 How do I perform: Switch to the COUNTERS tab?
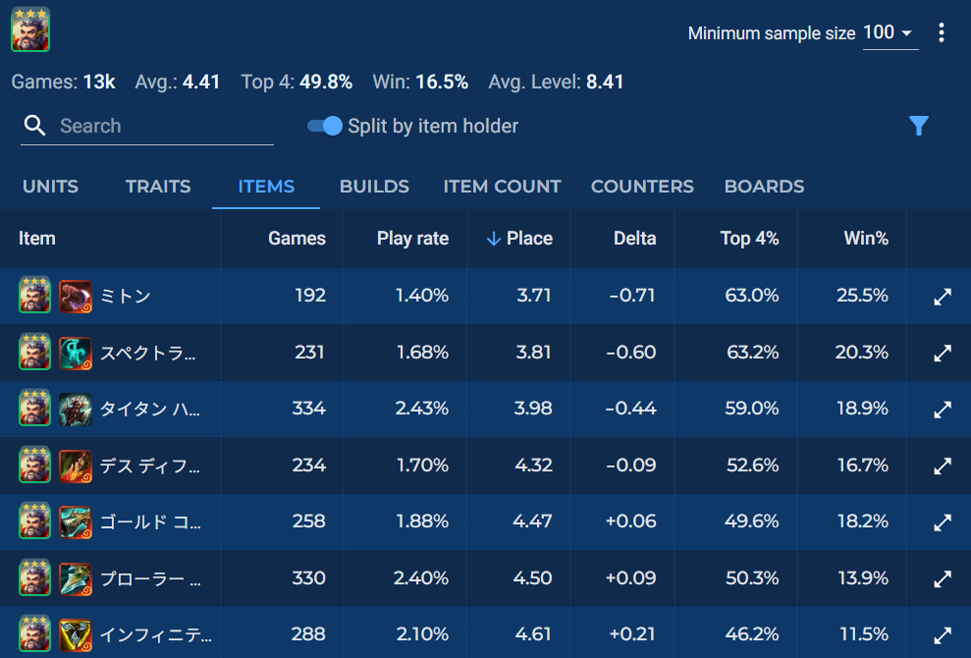(x=642, y=187)
